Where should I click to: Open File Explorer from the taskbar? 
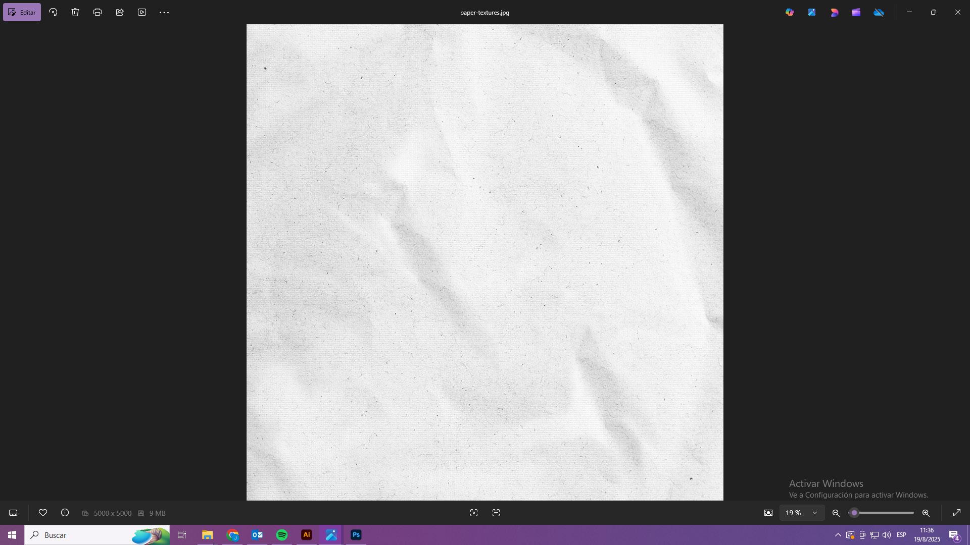(207, 535)
